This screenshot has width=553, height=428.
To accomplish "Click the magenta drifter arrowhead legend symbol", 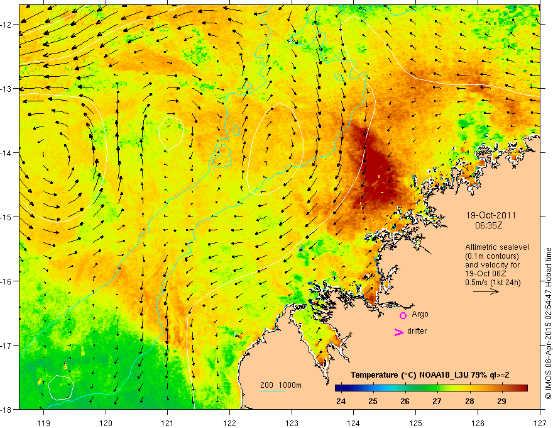I will point(399,332).
